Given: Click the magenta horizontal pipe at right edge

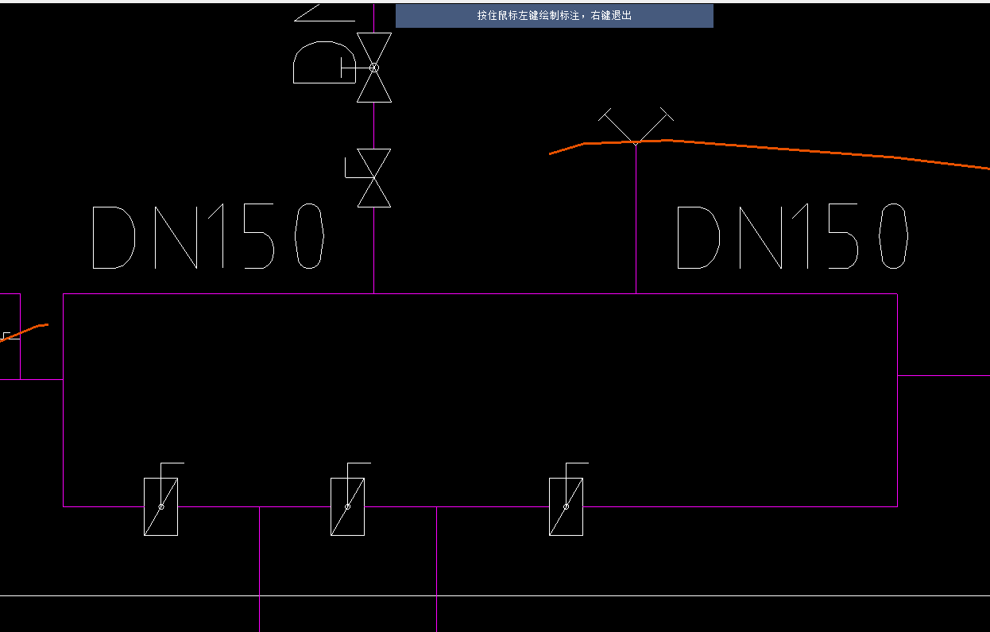Looking at the screenshot, I should point(944,375).
